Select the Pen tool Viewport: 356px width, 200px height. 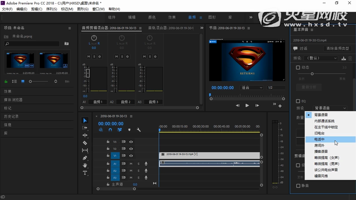pyautogui.click(x=85, y=158)
